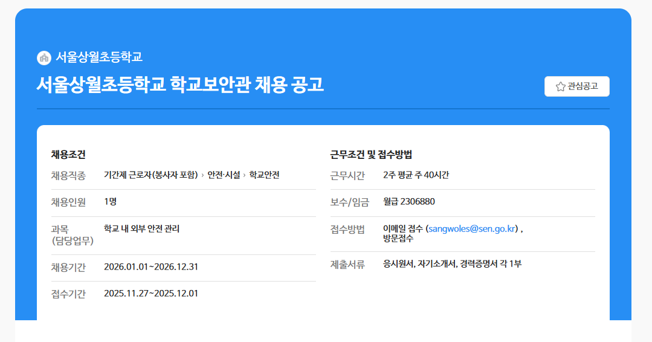The width and height of the screenshot is (652, 342).
Task: Select the 기간제 근로자(봉사자 포함) breadcrumb text
Action: tap(151, 175)
